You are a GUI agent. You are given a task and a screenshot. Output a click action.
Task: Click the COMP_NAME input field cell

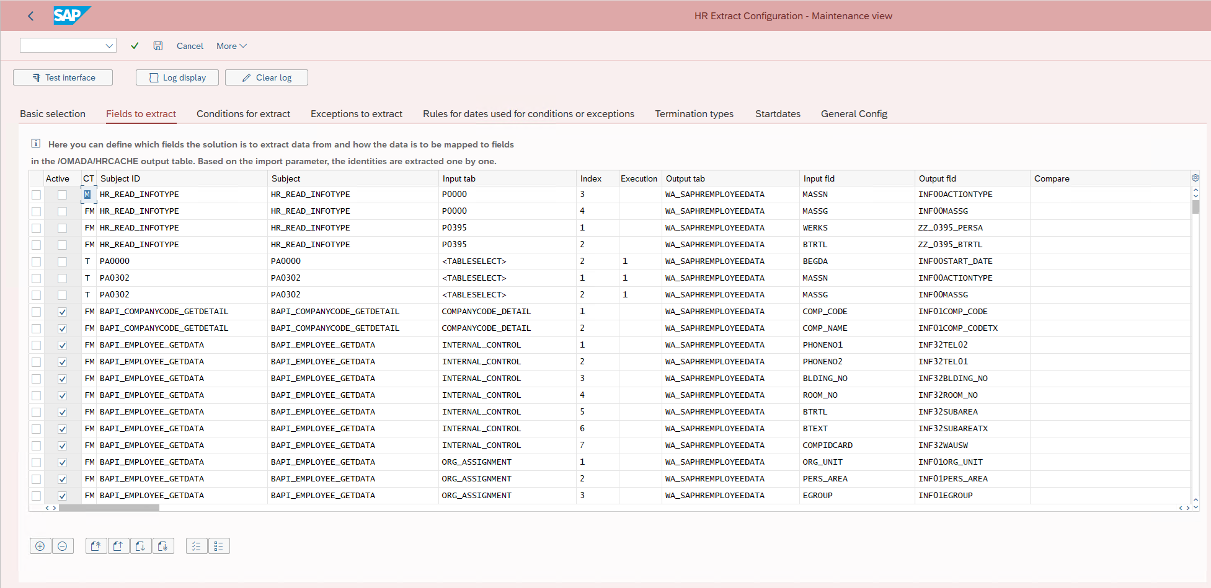tap(857, 328)
